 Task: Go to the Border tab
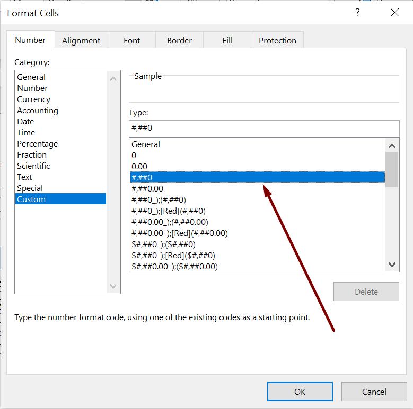[179, 40]
